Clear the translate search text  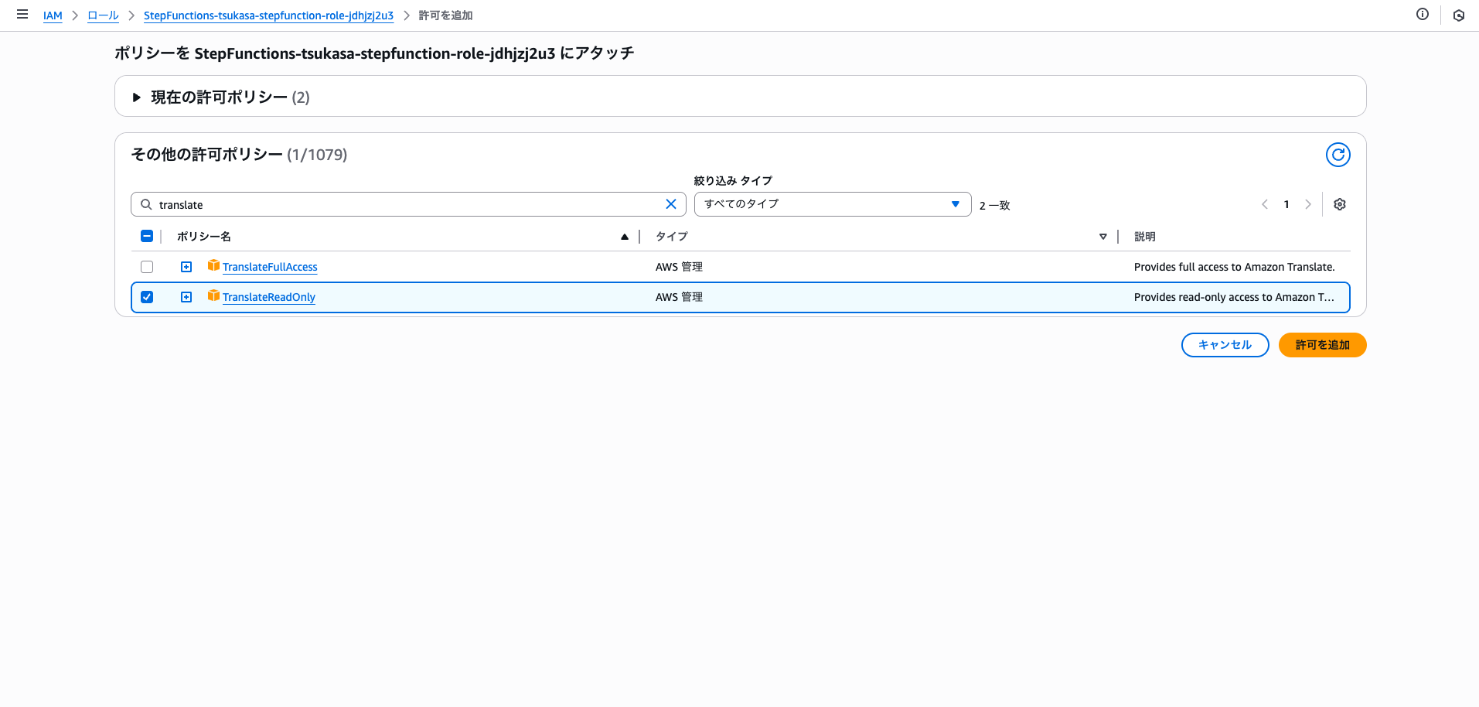coord(671,204)
